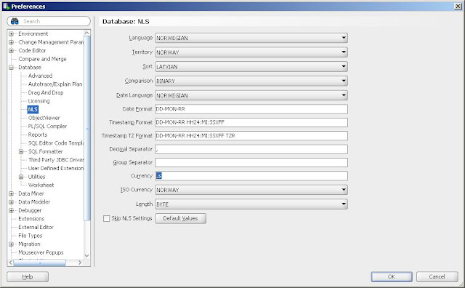Image resolution: width=465 pixels, height=288 pixels.
Task: Select Compare and Merge in tree
Action: tap(42, 59)
